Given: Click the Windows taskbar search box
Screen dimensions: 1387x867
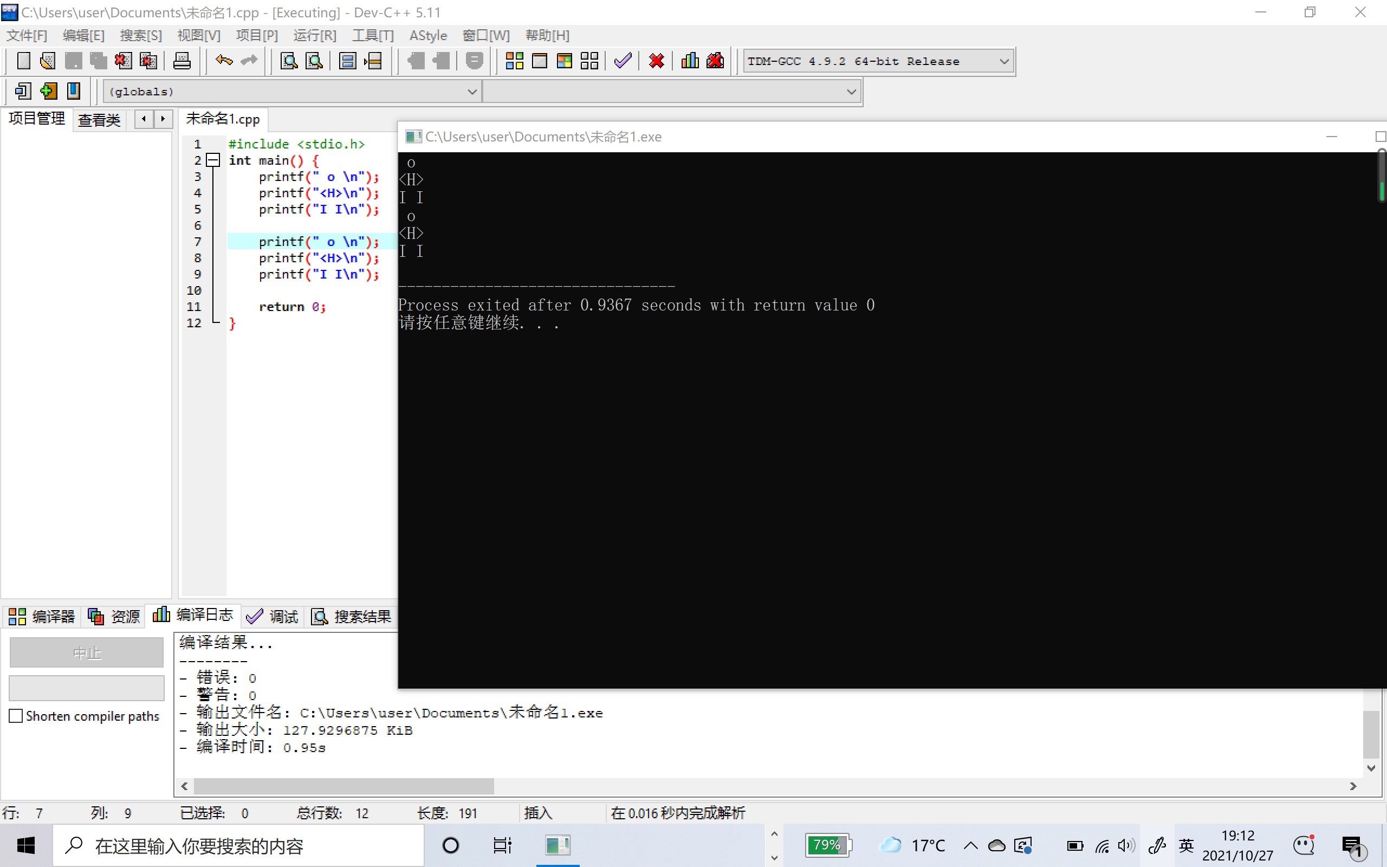Looking at the screenshot, I should [241, 846].
